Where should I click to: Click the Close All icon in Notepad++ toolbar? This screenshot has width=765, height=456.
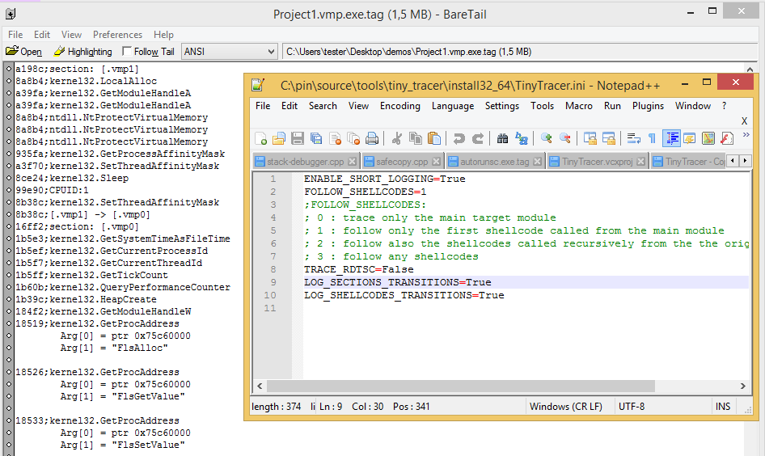click(x=353, y=138)
